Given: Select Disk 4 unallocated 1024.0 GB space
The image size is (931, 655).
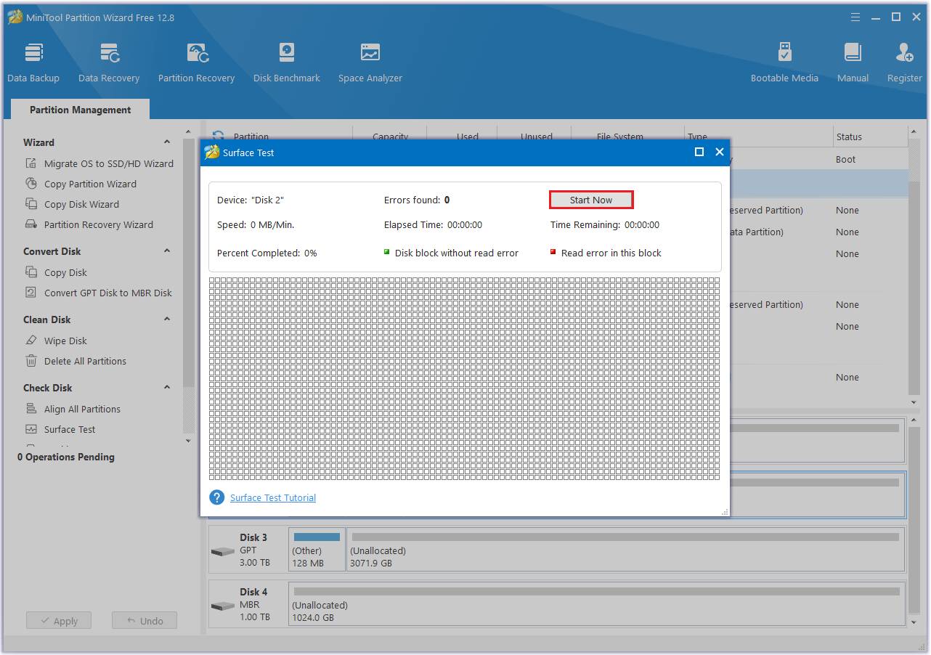Looking at the screenshot, I should (597, 603).
